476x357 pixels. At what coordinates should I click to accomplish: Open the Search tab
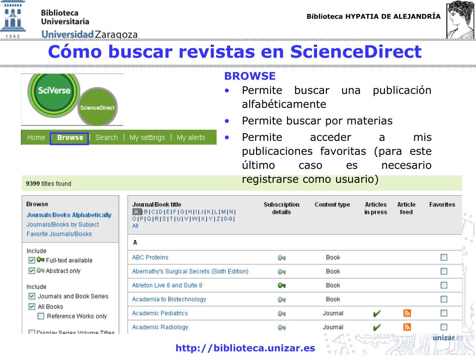(x=106, y=138)
